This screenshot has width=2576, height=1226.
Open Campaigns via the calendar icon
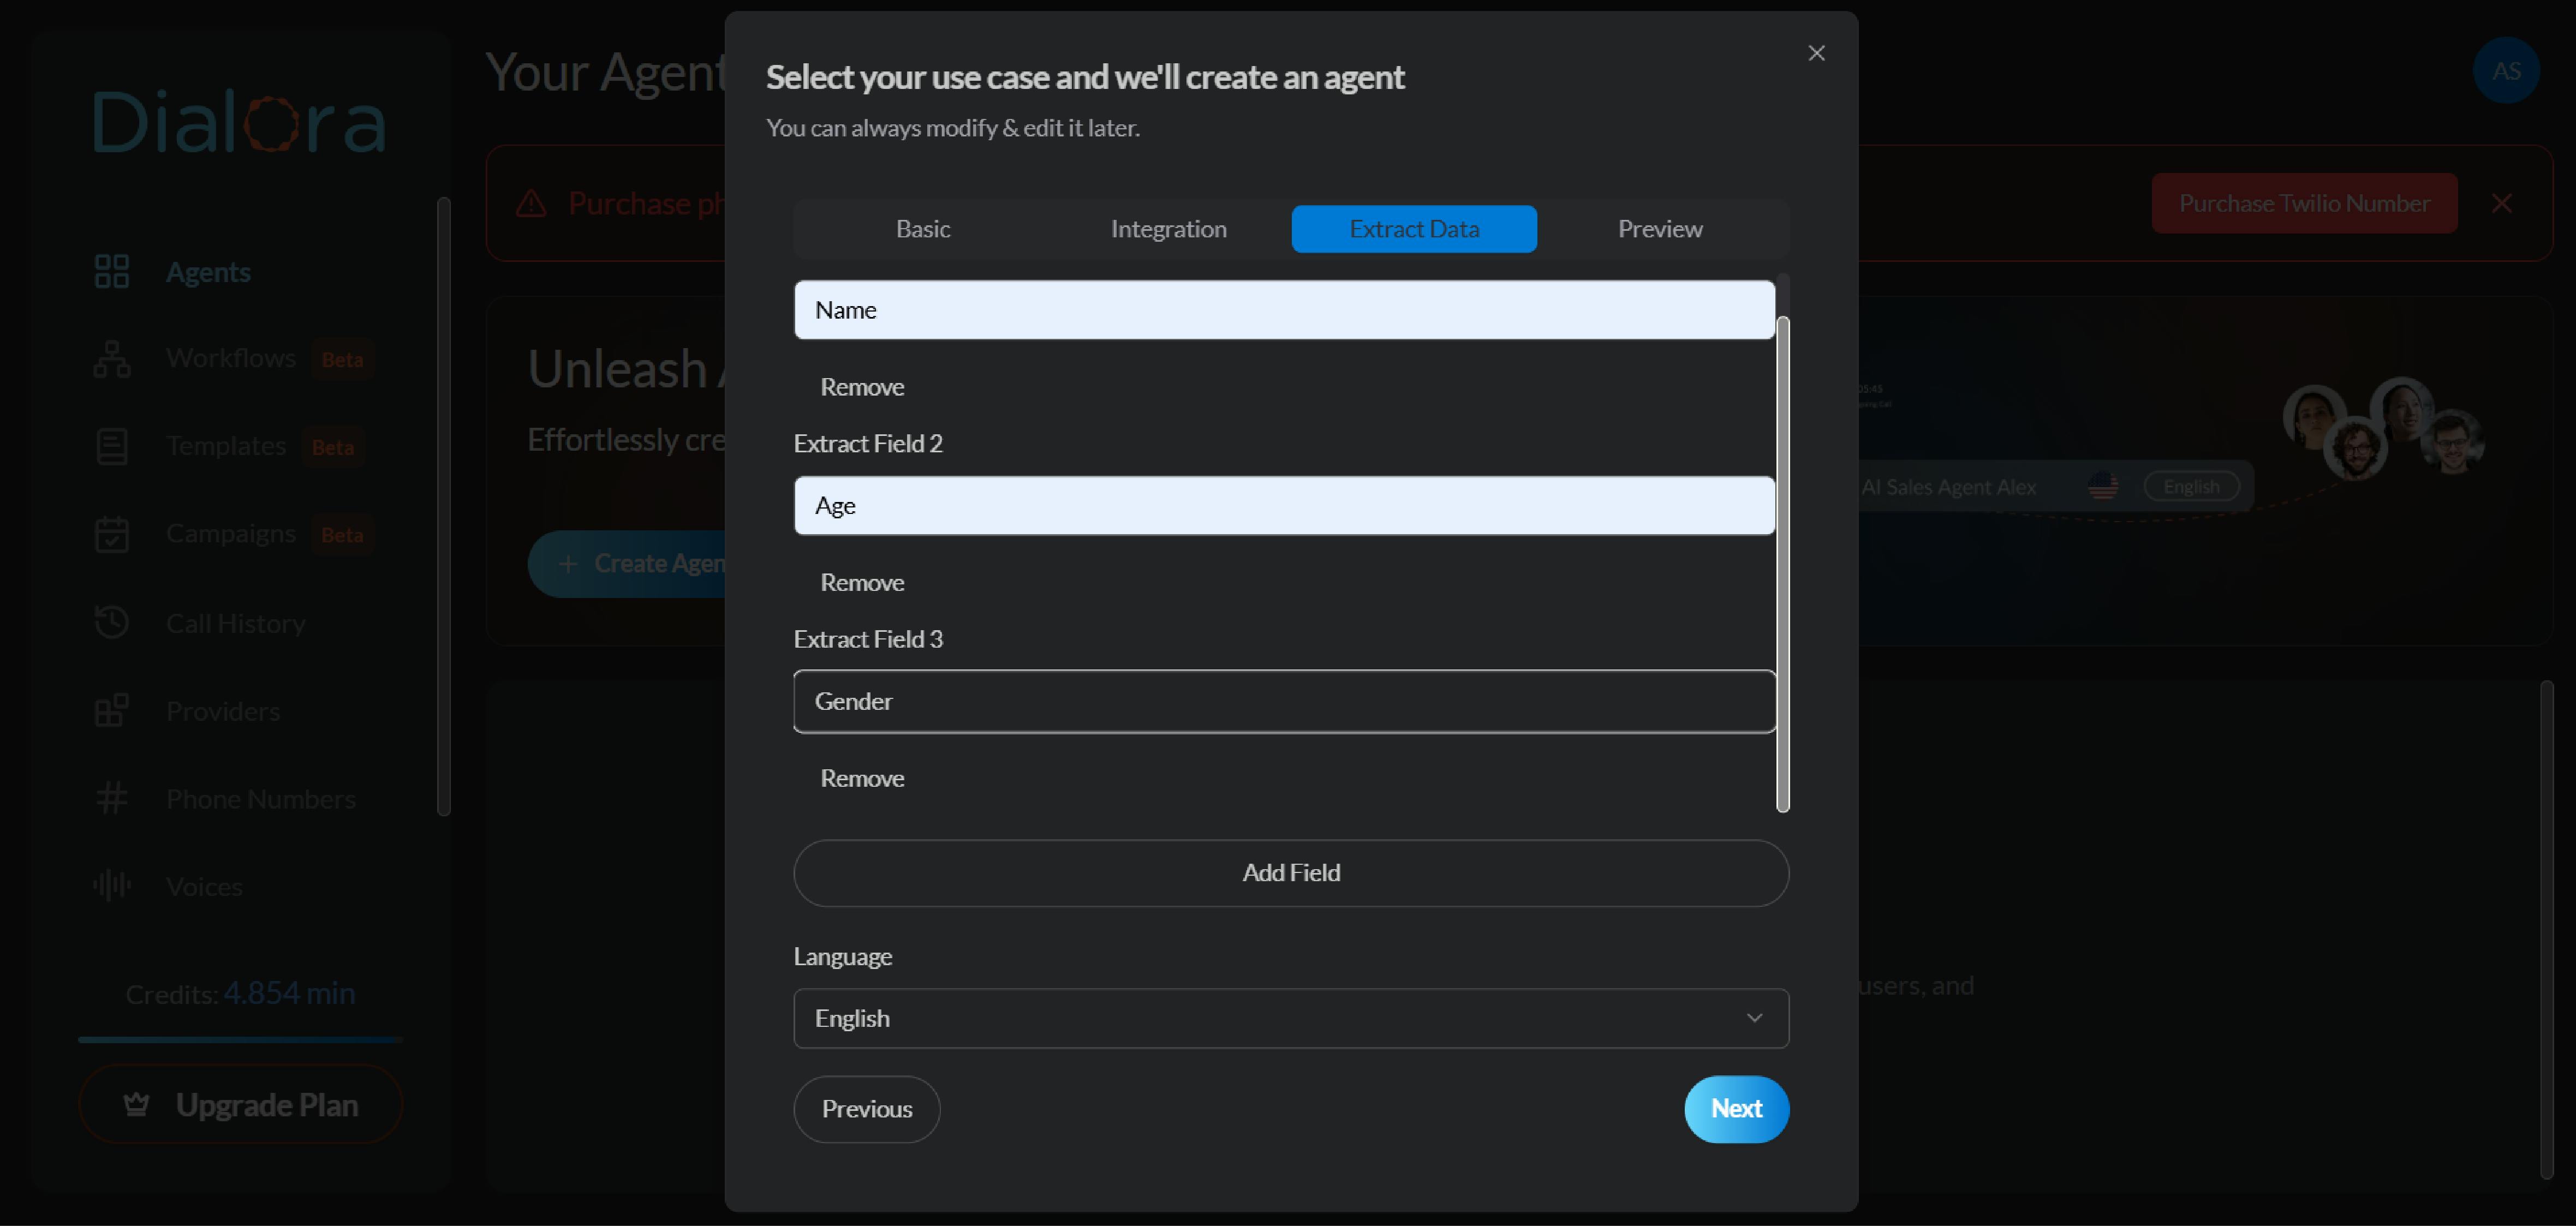tap(113, 533)
